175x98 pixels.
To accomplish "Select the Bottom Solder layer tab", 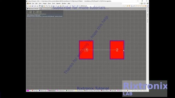I will [122, 91].
